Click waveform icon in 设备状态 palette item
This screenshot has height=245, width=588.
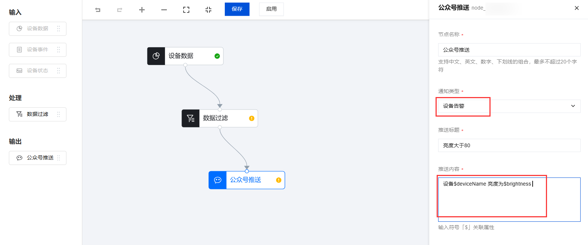[20, 70]
